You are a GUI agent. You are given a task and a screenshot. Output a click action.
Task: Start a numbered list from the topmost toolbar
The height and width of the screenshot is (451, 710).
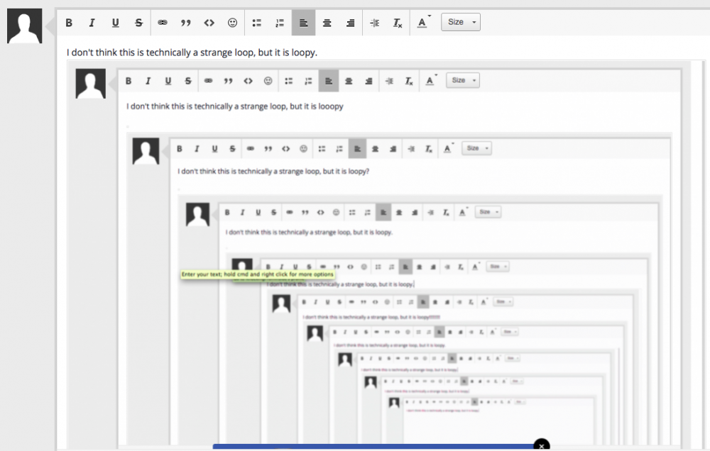coord(280,23)
